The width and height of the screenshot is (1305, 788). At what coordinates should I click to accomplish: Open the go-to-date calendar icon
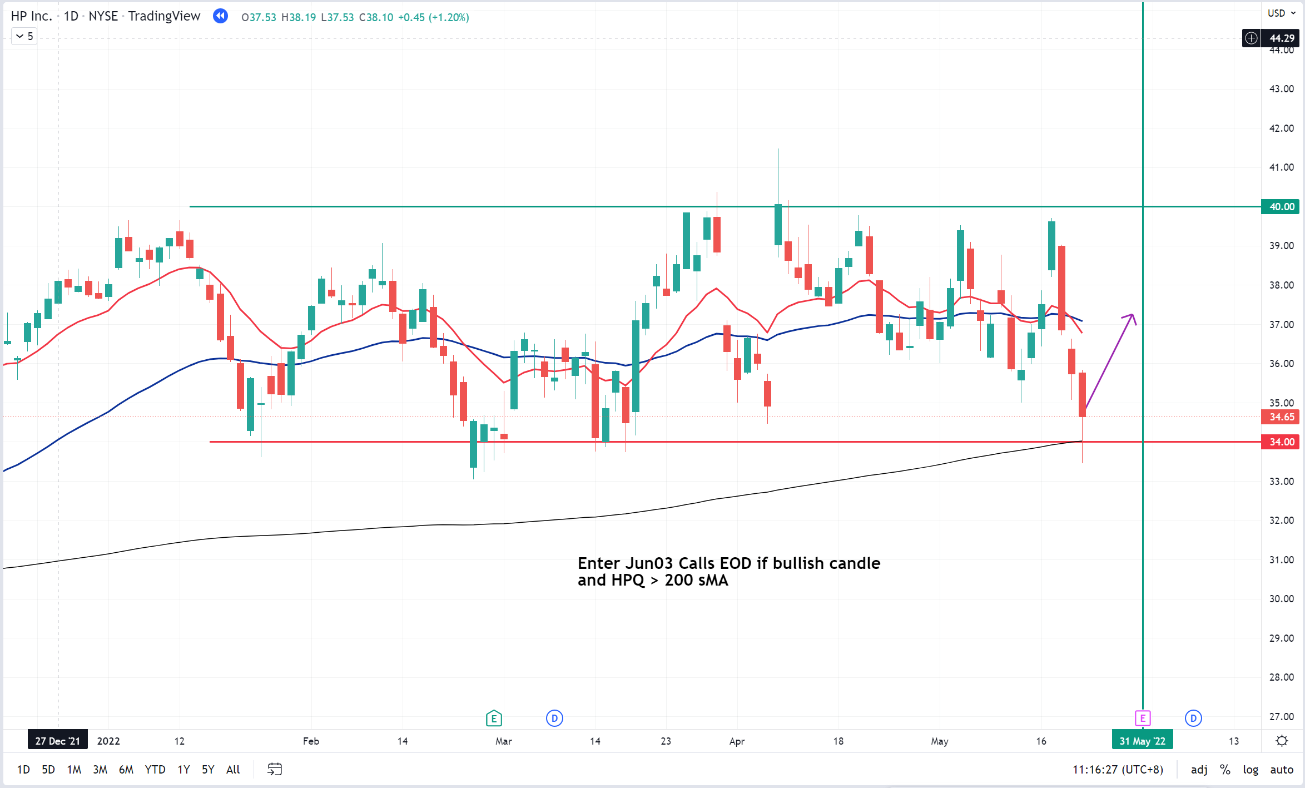(275, 769)
